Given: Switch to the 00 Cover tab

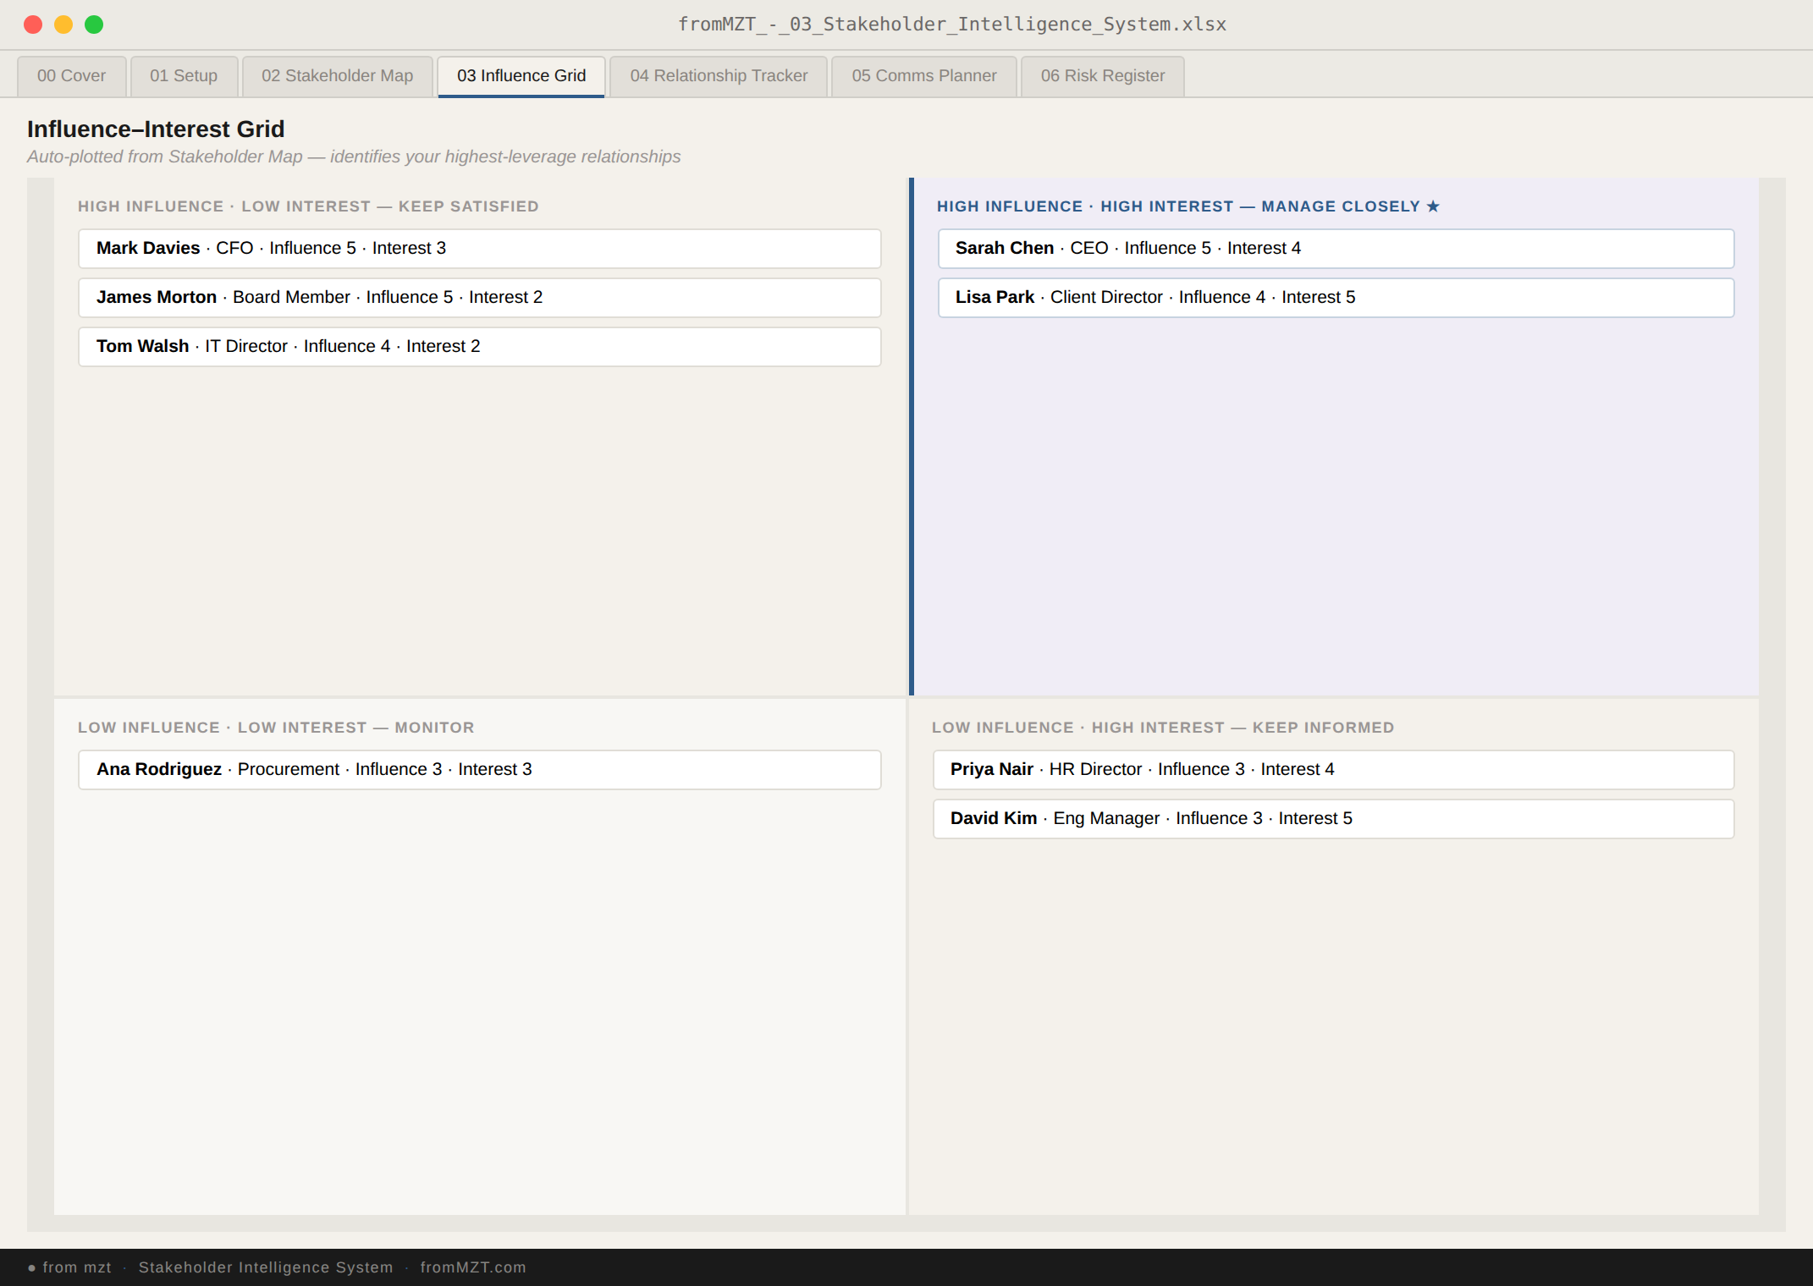Looking at the screenshot, I should coord(72,76).
